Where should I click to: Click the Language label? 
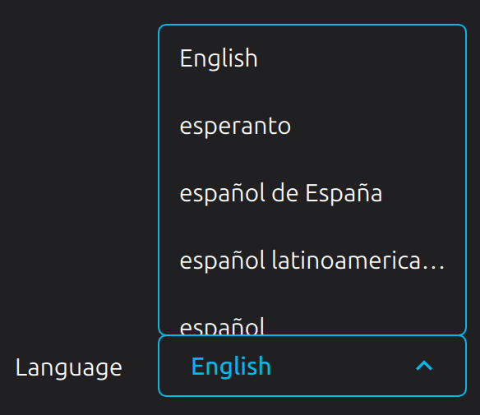tap(69, 367)
